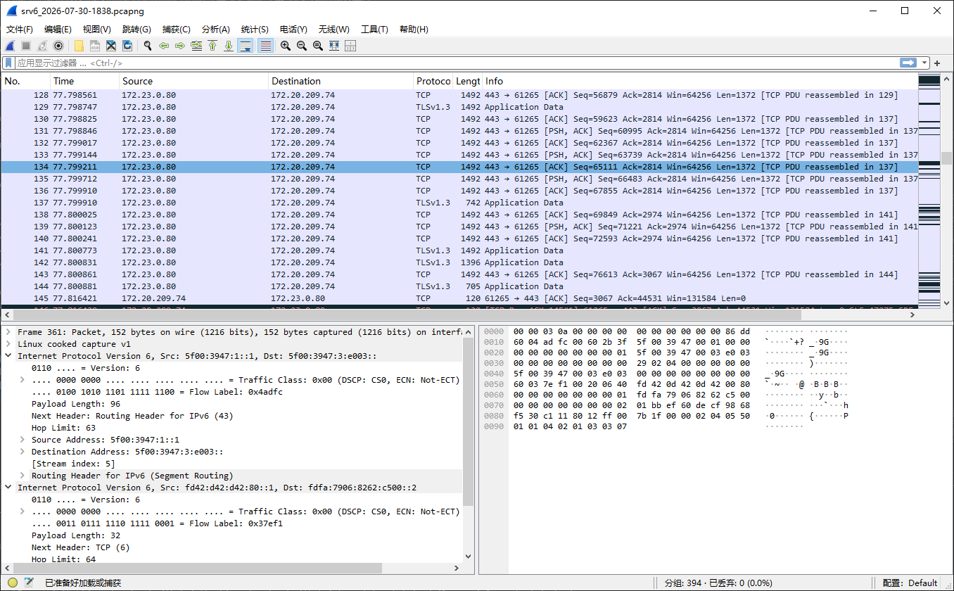Expand Destination Address 5f00:3947:3:e003:: field
The height and width of the screenshot is (591, 954).
23,451
